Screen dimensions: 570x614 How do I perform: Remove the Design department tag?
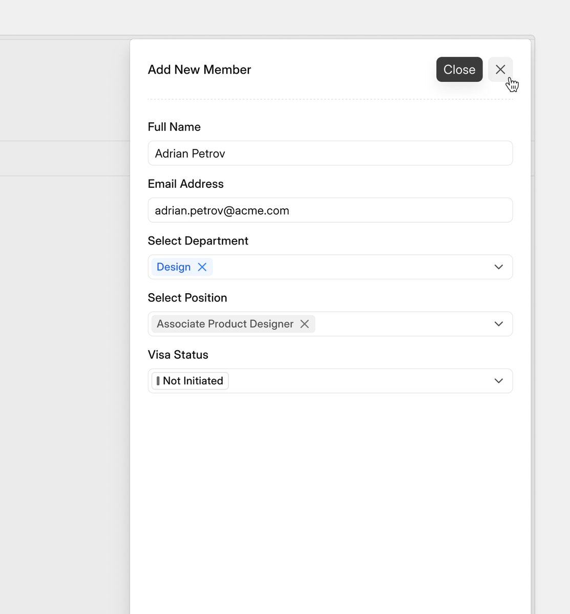pos(202,267)
